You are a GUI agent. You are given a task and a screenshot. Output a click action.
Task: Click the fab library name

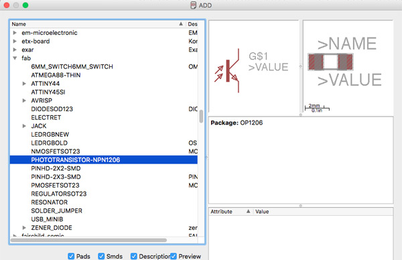[x=26, y=58]
